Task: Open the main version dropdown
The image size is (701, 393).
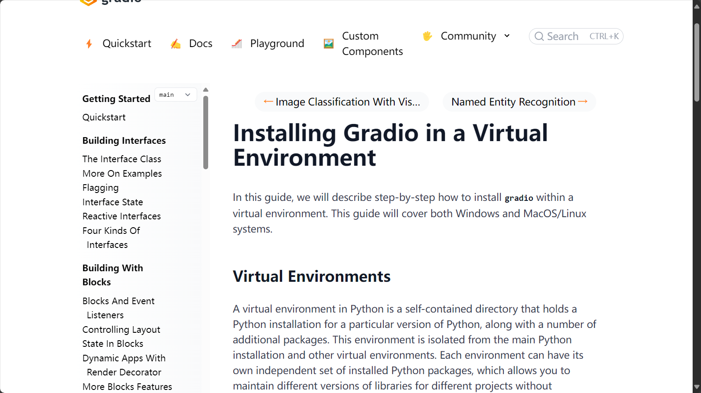Action: coord(176,95)
